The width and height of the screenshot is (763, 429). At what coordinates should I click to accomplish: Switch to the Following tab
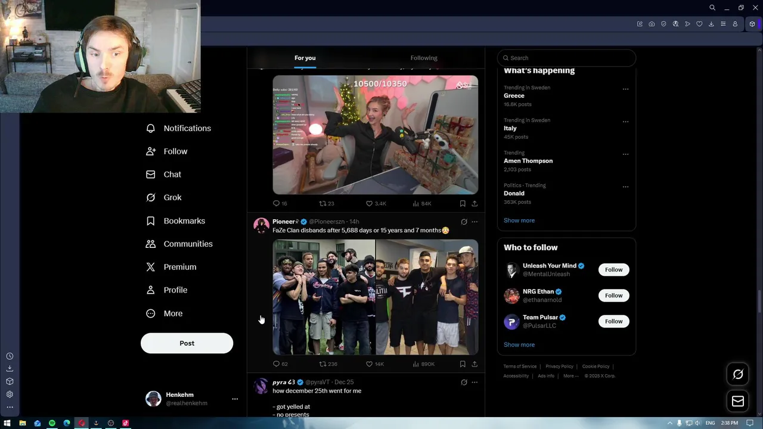coord(424,58)
